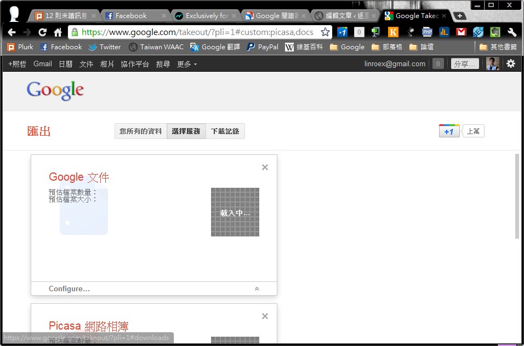The image size is (524, 346).
Task: Open 協作平台 in Google bar
Action: pos(135,64)
